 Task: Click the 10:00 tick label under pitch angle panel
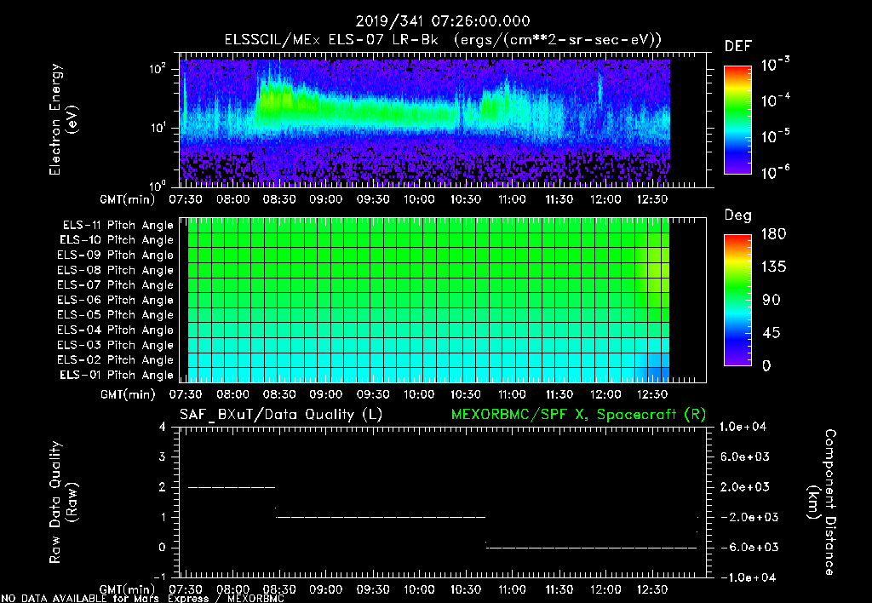tap(419, 394)
